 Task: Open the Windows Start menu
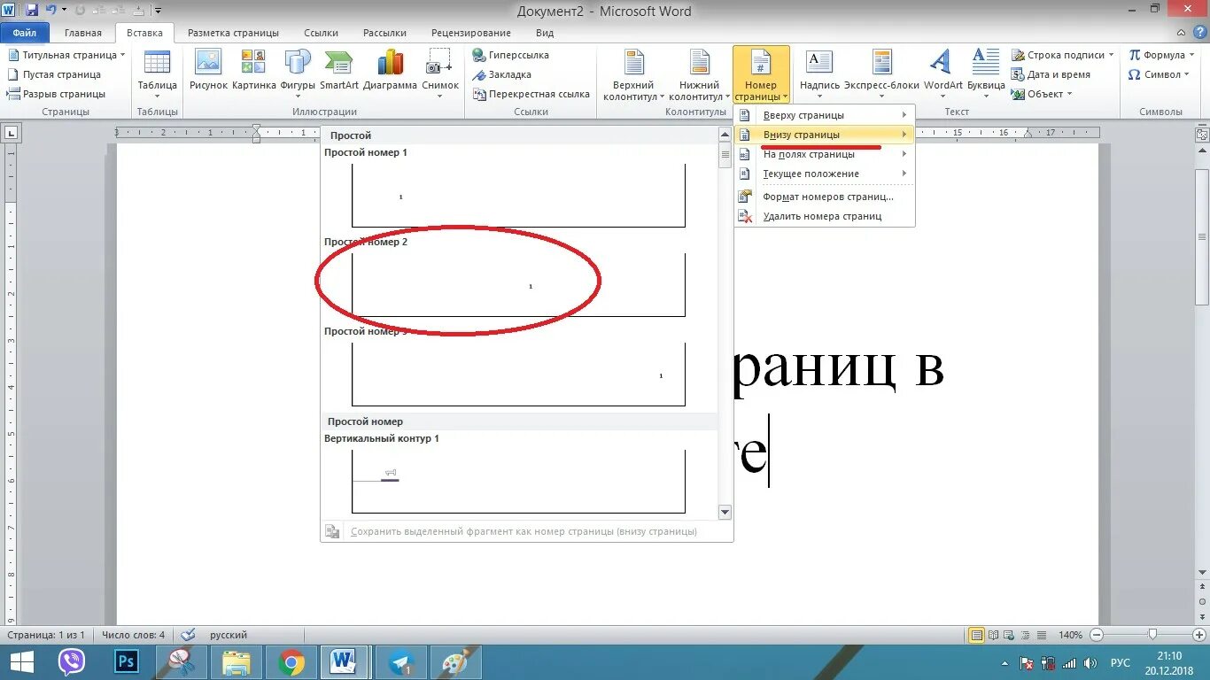click(x=21, y=662)
